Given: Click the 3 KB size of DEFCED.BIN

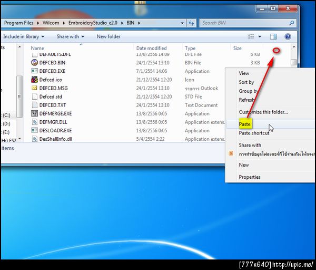Looking at the screenshot, I should (255, 63).
